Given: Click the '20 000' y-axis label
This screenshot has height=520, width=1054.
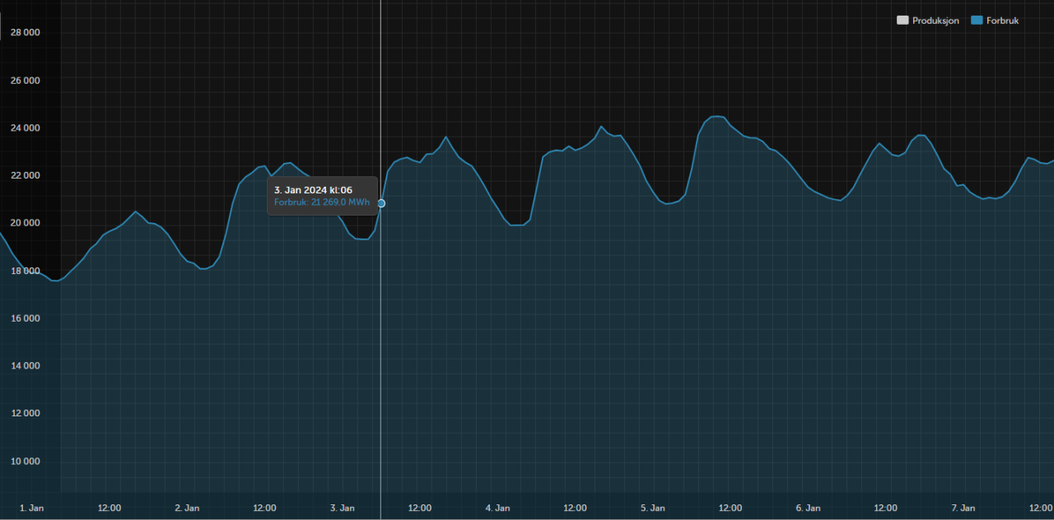Looking at the screenshot, I should [26, 223].
